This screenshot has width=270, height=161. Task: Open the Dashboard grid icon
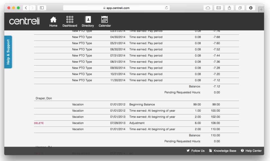[70, 19]
